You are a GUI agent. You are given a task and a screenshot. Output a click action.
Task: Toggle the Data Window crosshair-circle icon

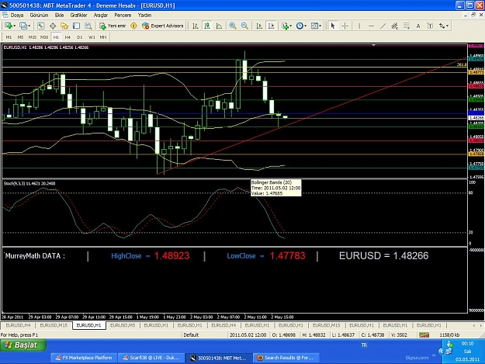53,26
